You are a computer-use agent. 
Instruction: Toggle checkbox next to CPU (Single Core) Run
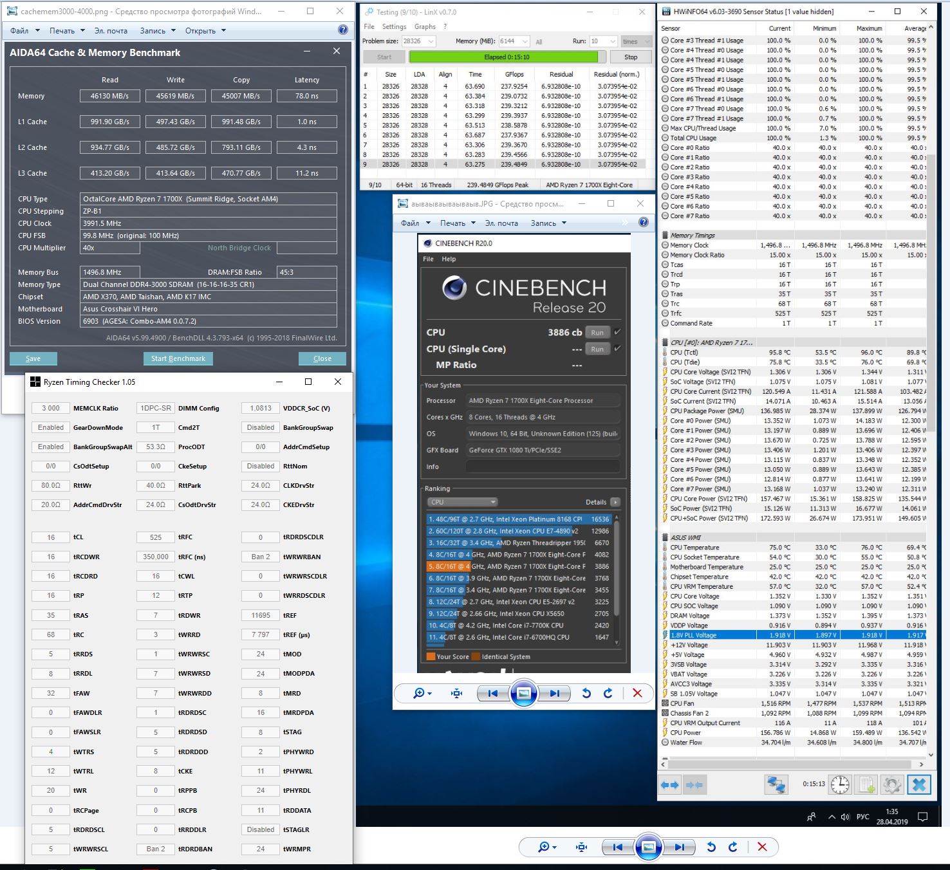coord(618,349)
